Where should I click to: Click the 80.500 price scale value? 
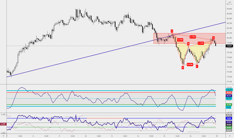pos(229,14)
